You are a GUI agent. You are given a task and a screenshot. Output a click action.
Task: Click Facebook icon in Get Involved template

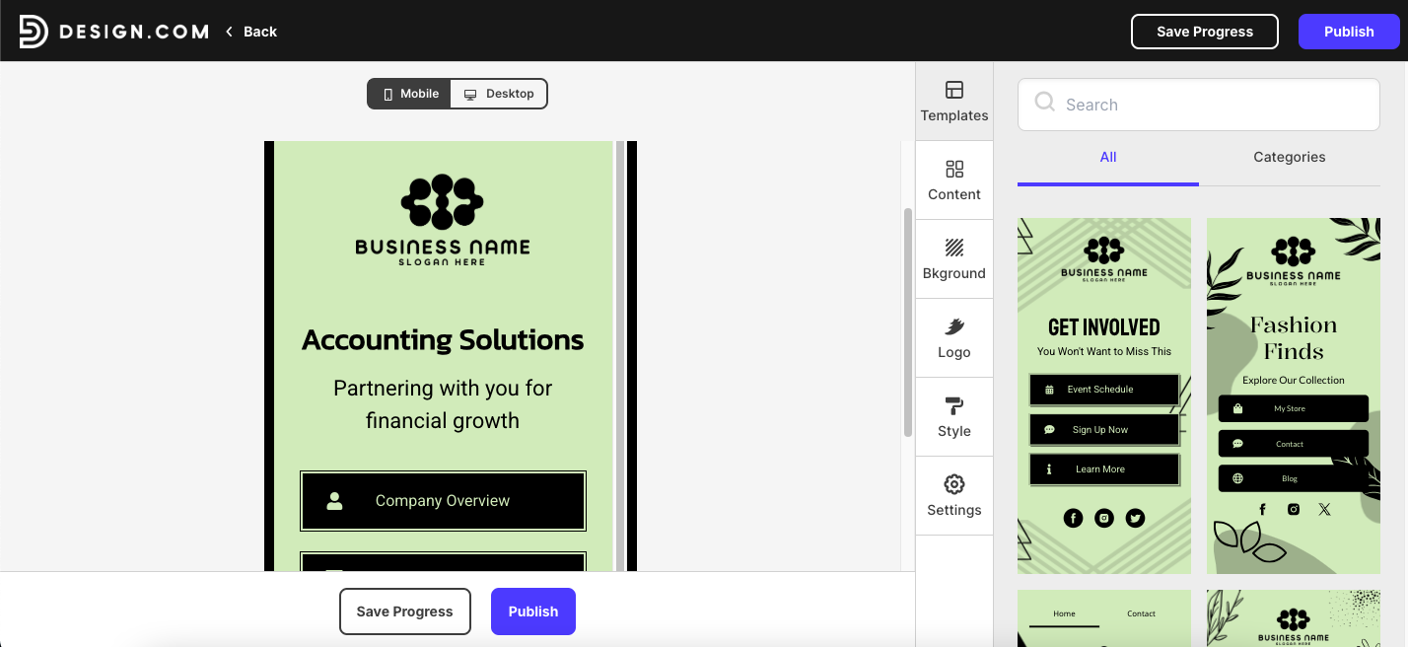pyautogui.click(x=1073, y=518)
